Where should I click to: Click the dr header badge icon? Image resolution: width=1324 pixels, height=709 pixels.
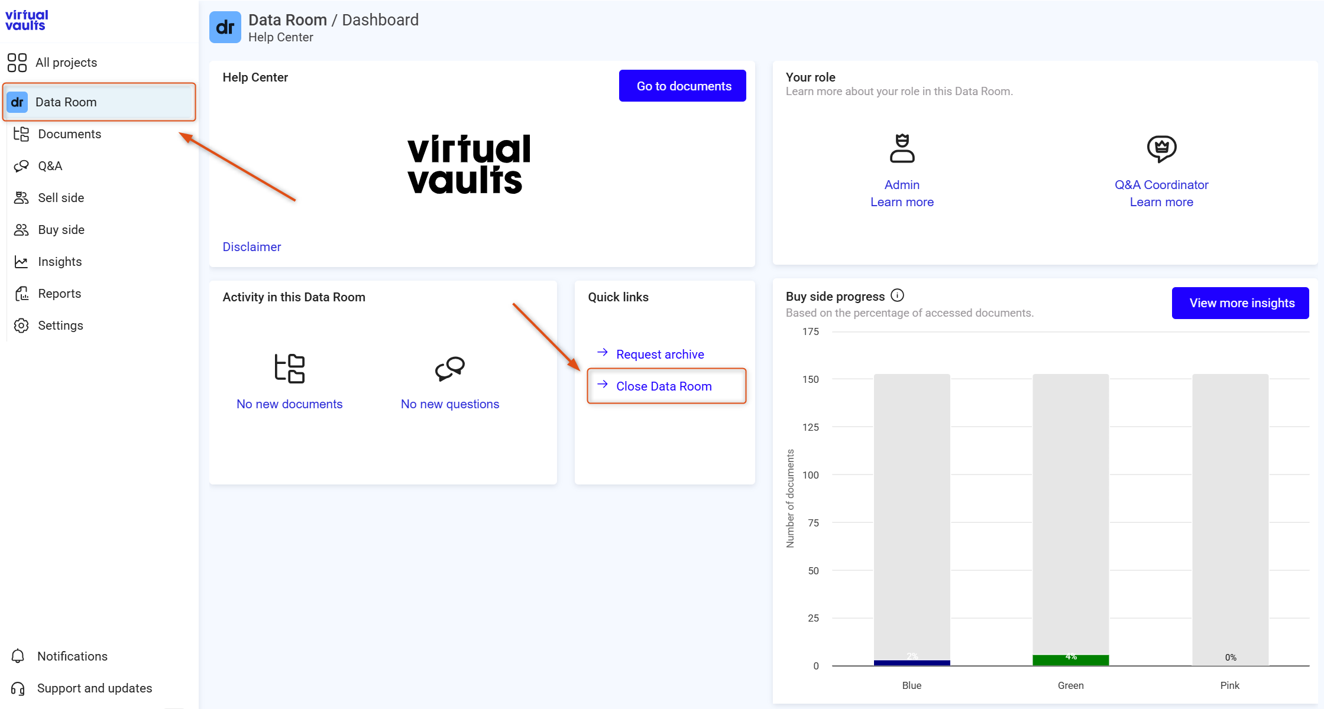click(x=225, y=27)
